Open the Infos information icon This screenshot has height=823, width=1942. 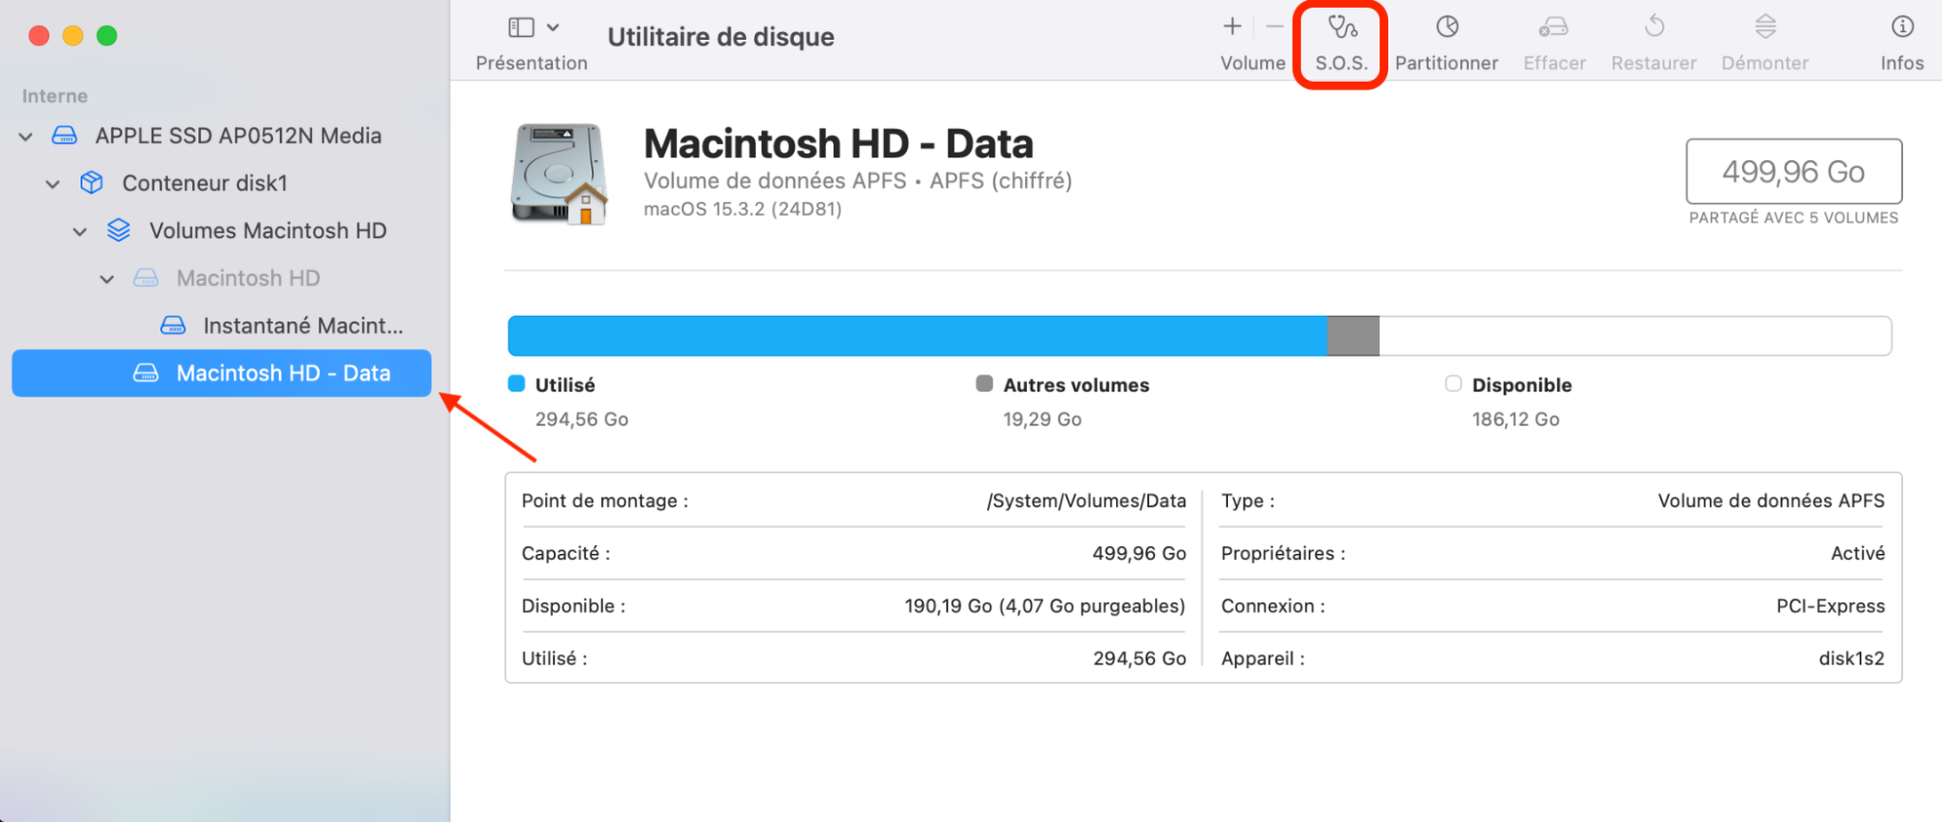click(x=1902, y=26)
